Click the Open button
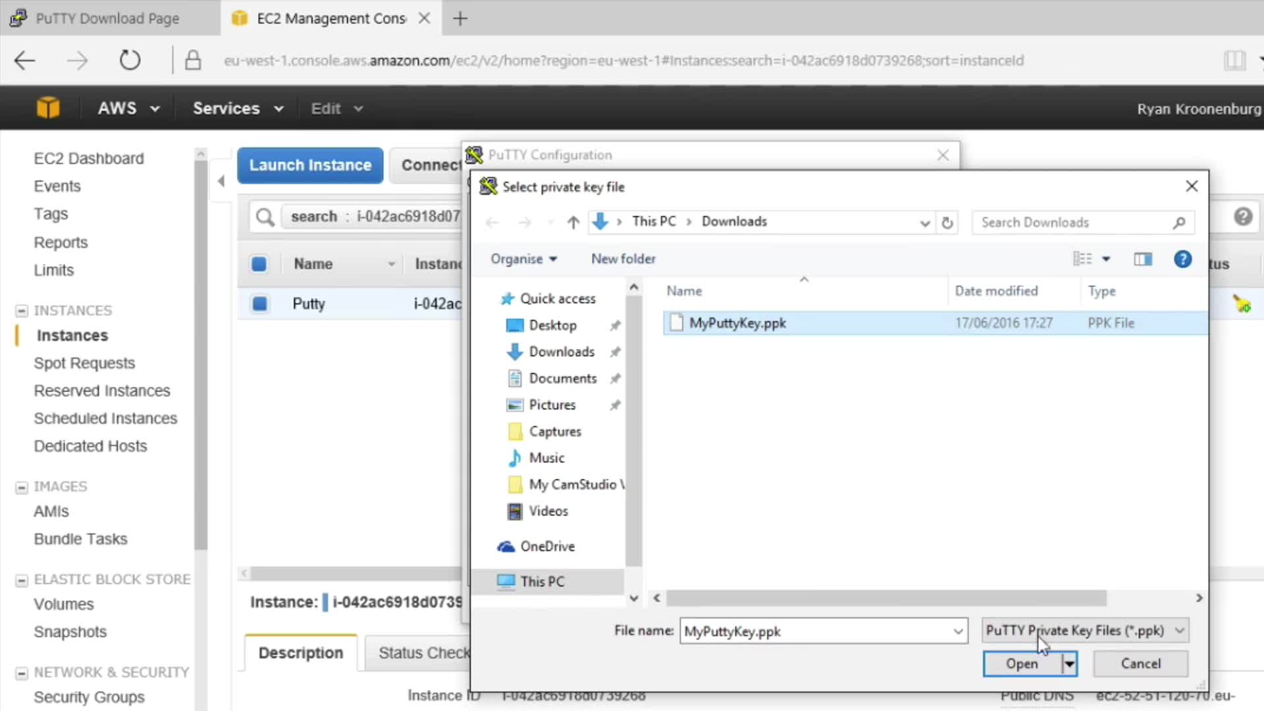Screen dimensions: 1264x711 (1022, 664)
